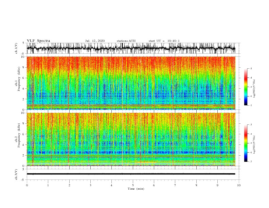Click the time axis tick label "7"
This screenshot has width=269, height=208.
(175, 185)
